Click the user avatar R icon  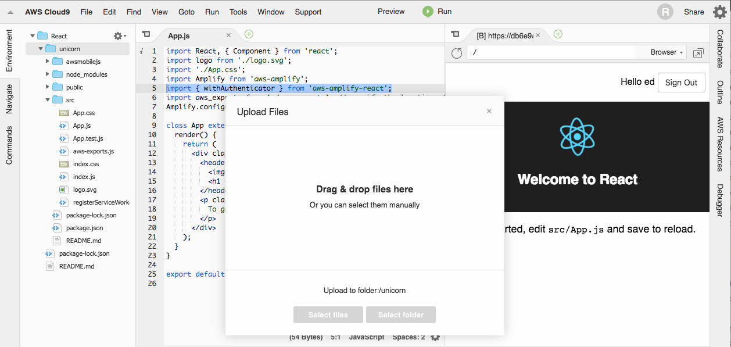[665, 12]
